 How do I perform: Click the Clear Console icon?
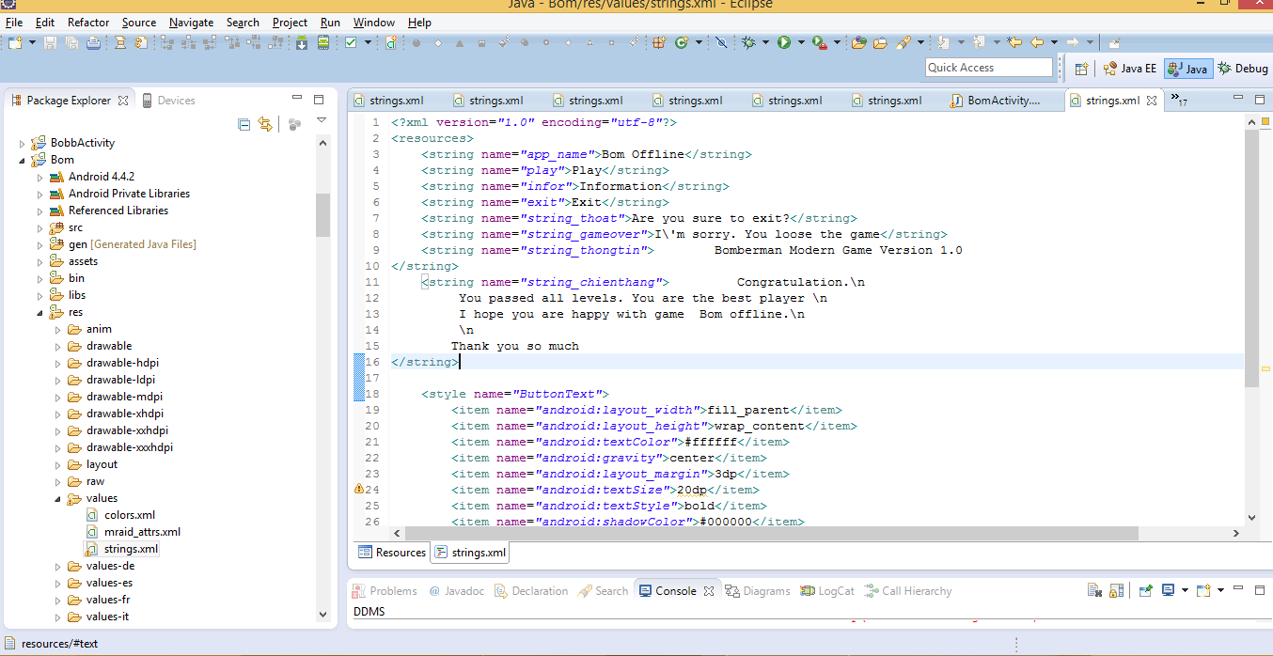1094,590
